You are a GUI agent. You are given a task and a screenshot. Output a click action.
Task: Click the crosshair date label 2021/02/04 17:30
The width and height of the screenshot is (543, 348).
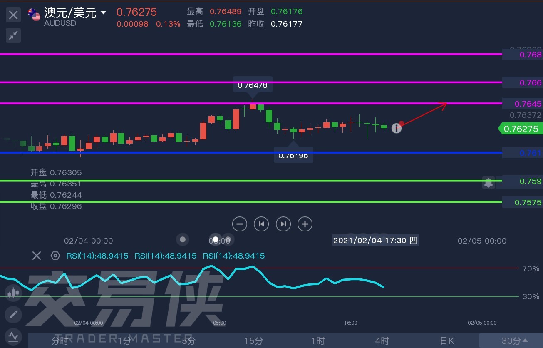point(375,240)
